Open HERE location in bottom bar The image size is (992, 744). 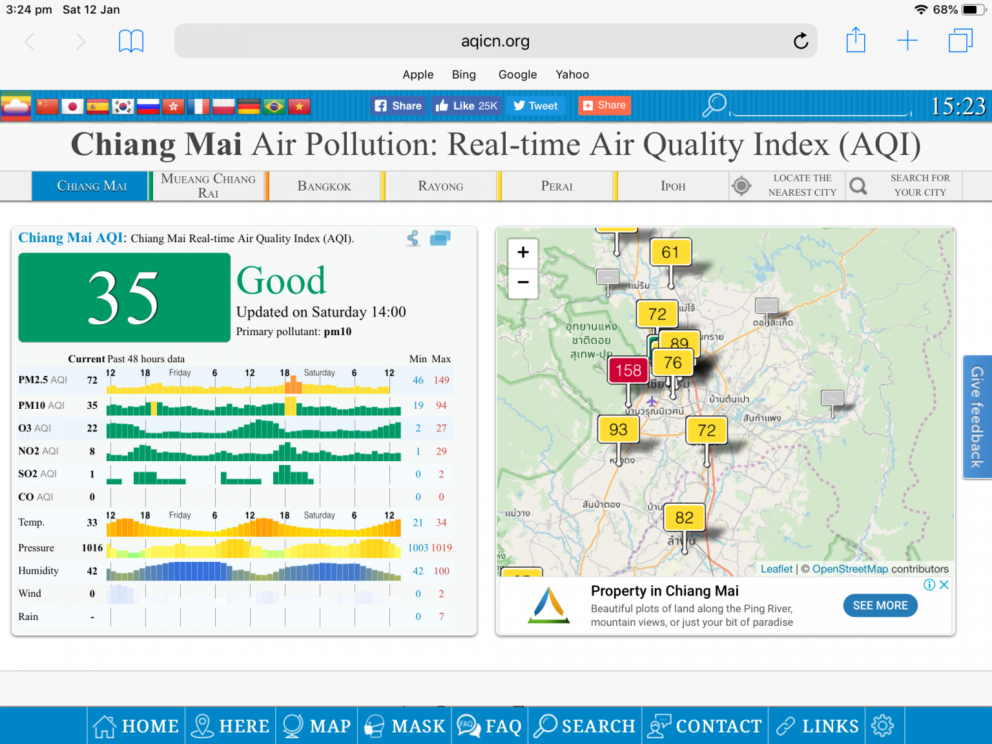tap(231, 726)
